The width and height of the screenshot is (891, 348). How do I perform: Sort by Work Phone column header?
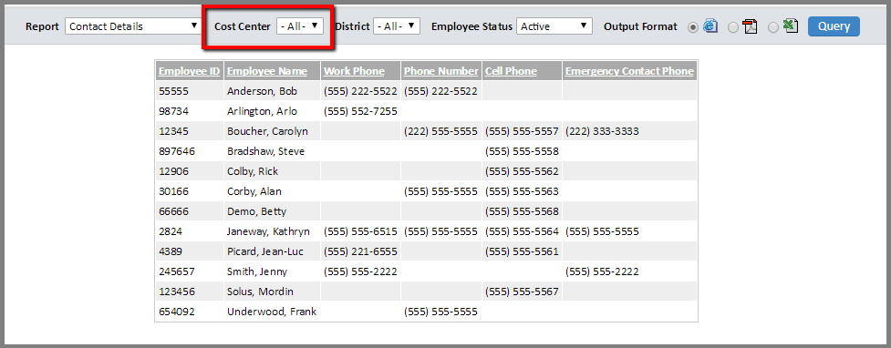pyautogui.click(x=354, y=71)
